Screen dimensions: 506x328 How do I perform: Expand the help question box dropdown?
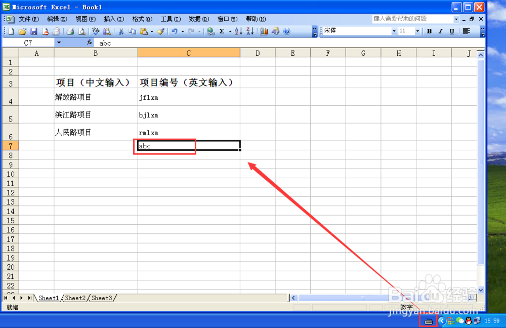point(456,19)
